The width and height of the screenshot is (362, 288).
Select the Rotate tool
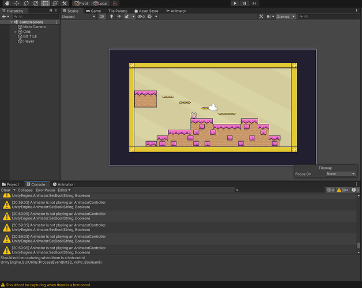[26, 3]
